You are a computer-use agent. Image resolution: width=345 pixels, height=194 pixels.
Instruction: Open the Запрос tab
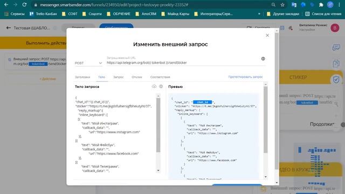pos(119,77)
